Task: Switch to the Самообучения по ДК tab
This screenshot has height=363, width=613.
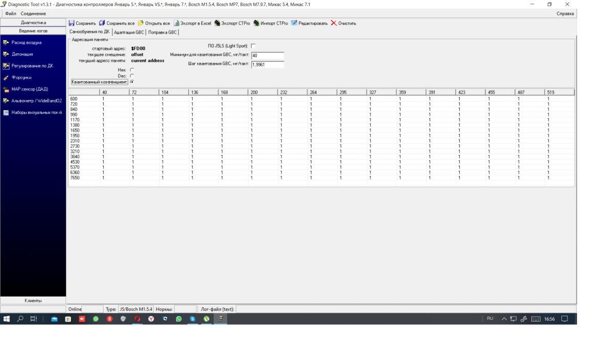Action: coord(89,32)
